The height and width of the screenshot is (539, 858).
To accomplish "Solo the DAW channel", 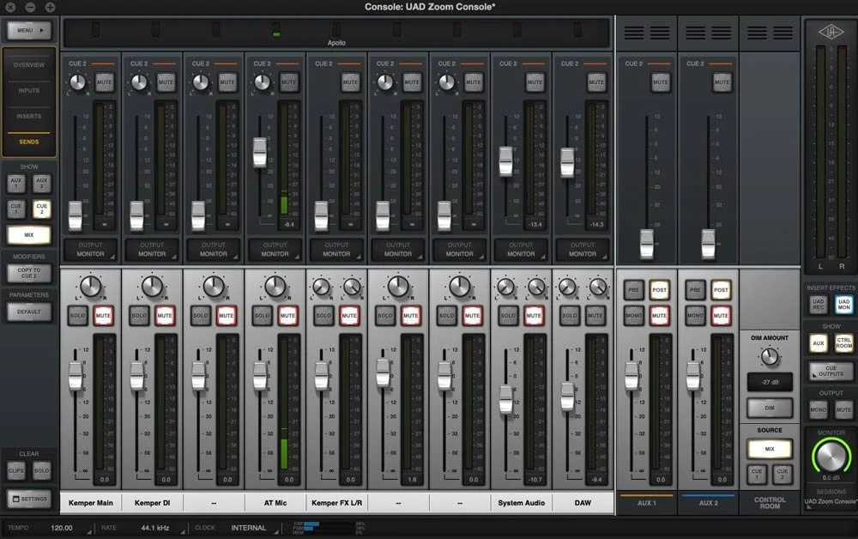I will (x=570, y=316).
